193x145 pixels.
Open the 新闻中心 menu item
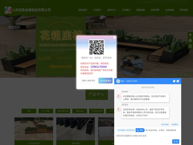pos(112,10)
